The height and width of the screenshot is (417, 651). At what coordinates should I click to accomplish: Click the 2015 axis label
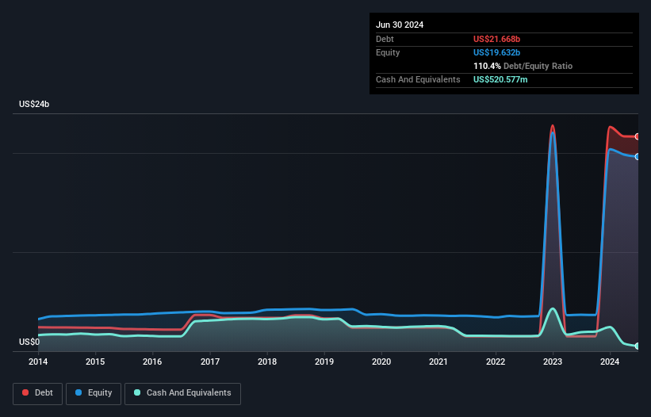(x=95, y=362)
